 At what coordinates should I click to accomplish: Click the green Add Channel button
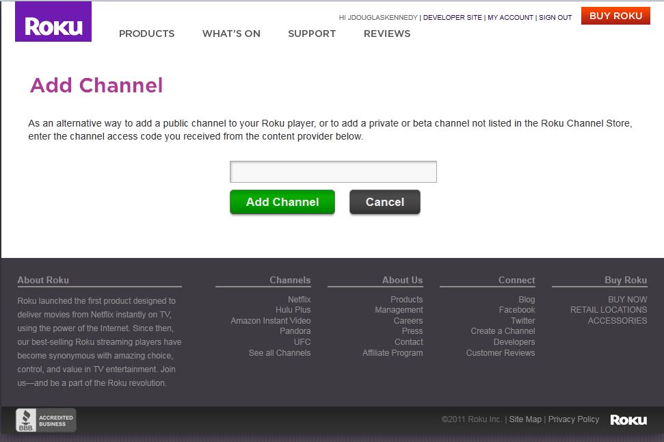point(282,202)
